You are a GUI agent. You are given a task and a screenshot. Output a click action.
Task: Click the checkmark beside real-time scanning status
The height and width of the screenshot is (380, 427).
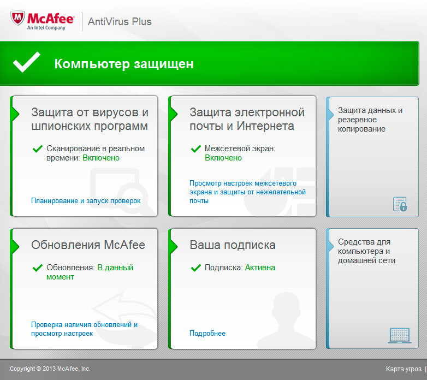[x=38, y=149]
